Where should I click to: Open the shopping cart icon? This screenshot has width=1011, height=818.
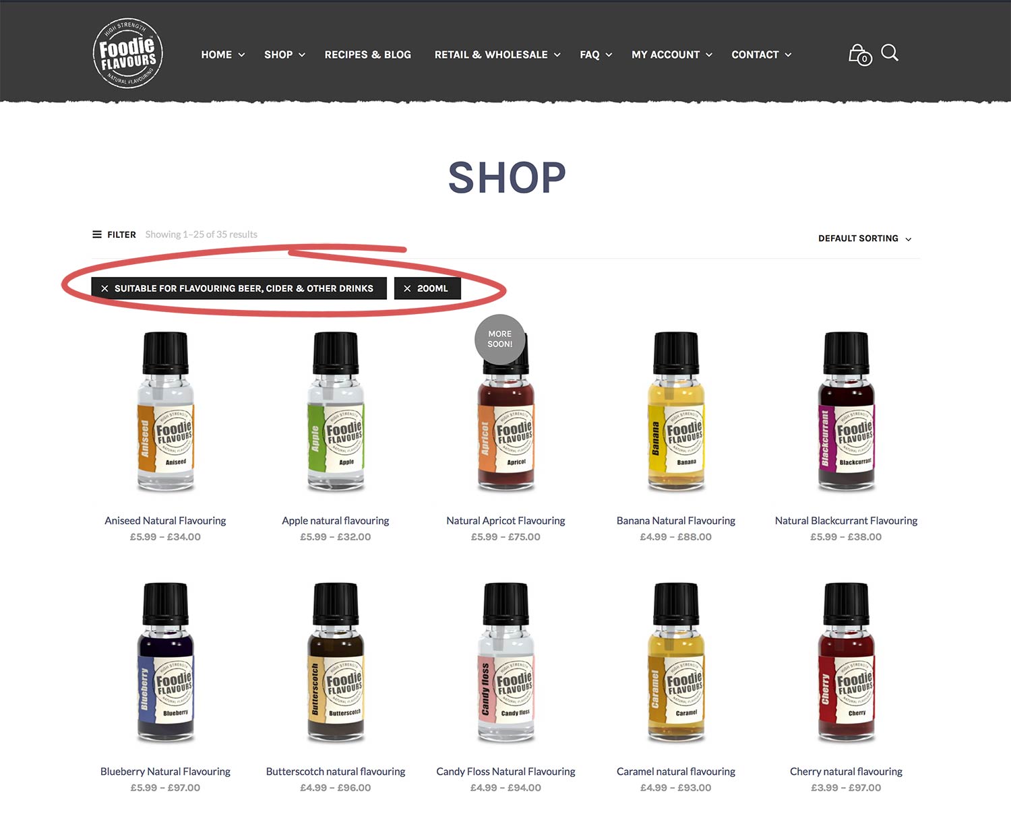(859, 55)
